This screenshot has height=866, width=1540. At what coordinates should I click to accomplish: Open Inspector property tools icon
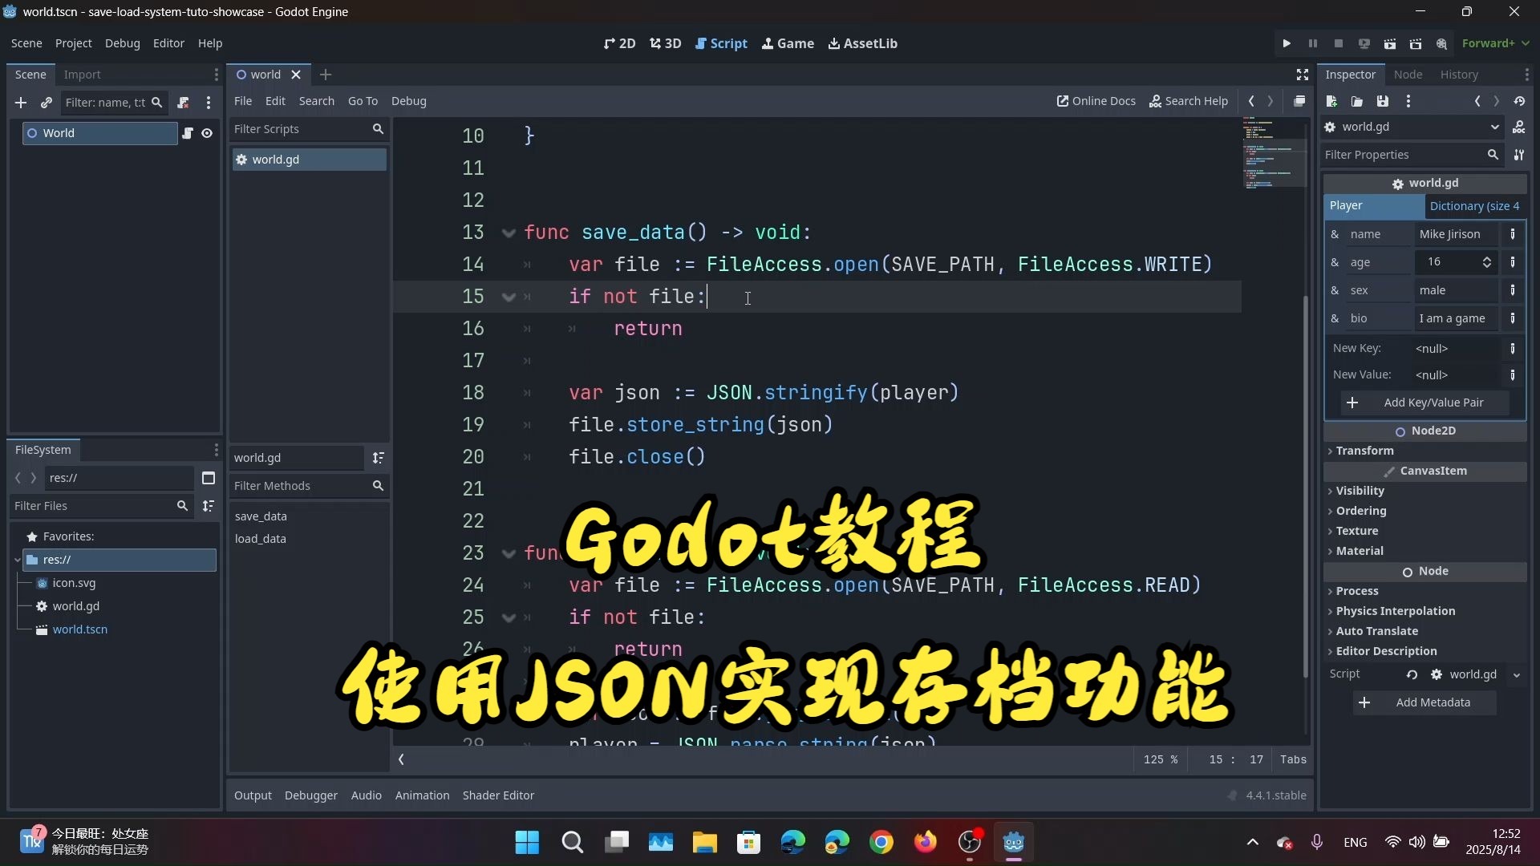pyautogui.click(x=1519, y=155)
